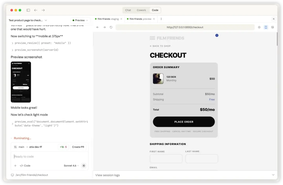Click the preview browser back arrow

point(98,27)
